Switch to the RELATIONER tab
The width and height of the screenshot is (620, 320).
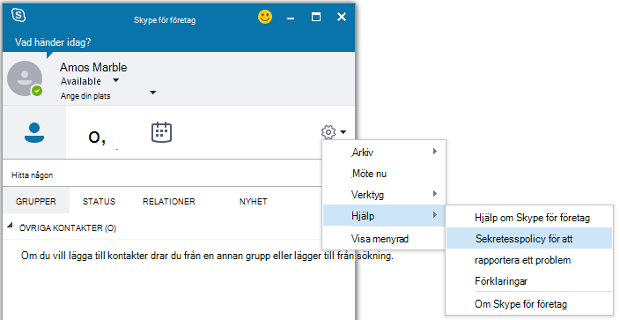point(169,201)
